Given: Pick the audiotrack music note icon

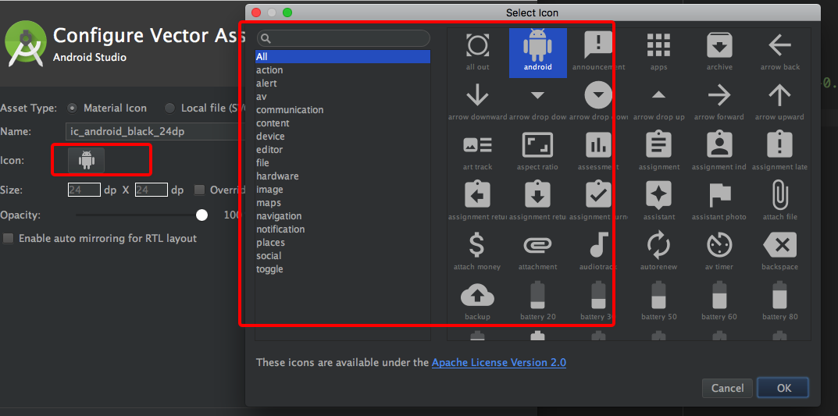Looking at the screenshot, I should pyautogui.click(x=598, y=244).
